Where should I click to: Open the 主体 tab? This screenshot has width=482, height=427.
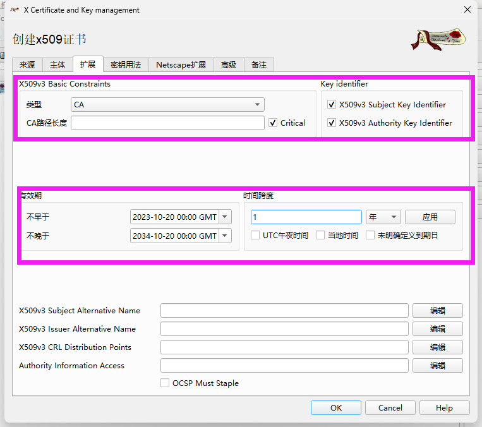pos(57,64)
